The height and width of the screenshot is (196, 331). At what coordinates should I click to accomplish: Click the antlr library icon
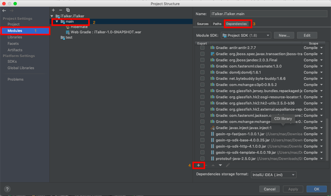(213, 48)
